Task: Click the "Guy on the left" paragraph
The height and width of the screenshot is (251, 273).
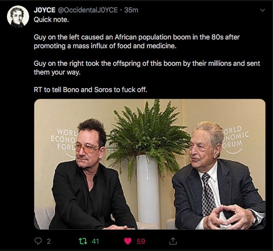Action: (x=137, y=42)
